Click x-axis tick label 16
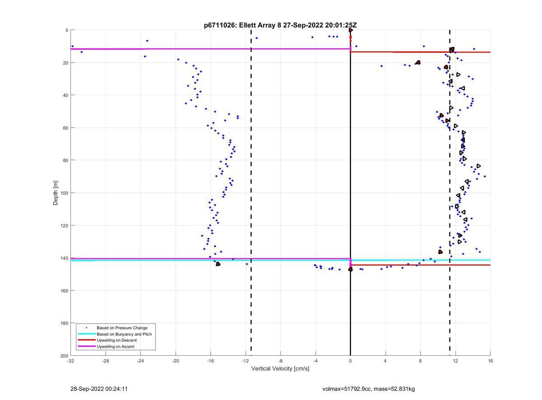Viewport: 542px width, 400px height. click(491, 361)
